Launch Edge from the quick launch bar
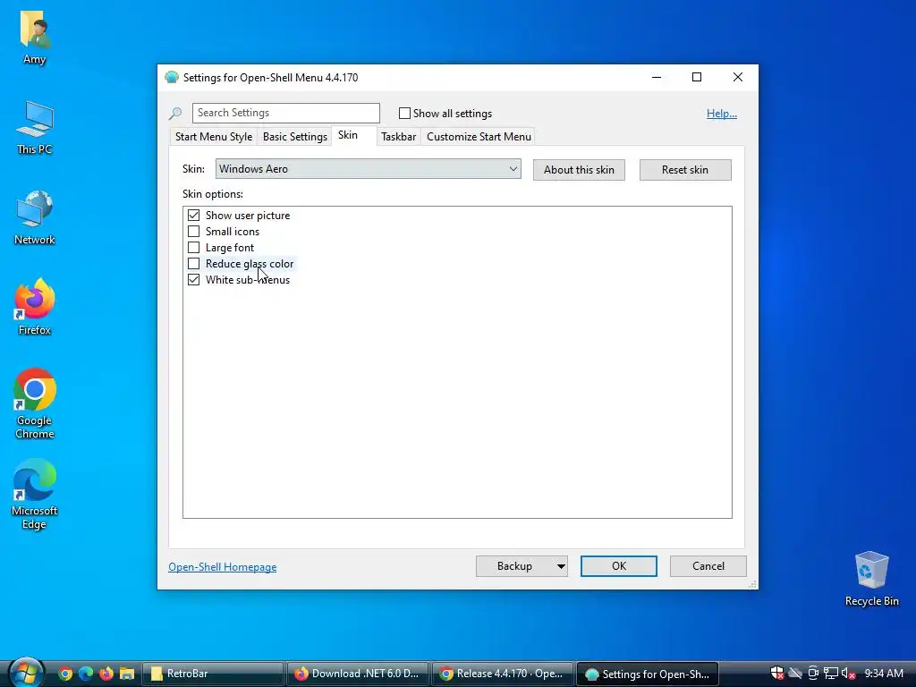 (x=86, y=674)
